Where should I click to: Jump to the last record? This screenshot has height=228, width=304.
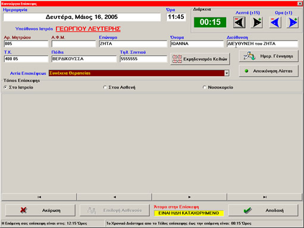[265, 197]
